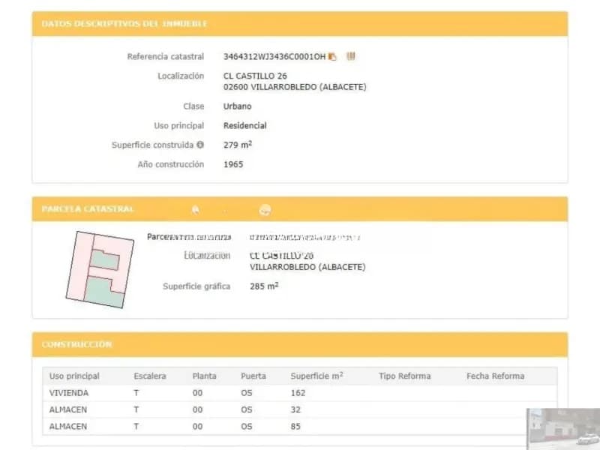
Task: Click the map pin icon in the Parcela Catastral header
Action: coord(196,209)
